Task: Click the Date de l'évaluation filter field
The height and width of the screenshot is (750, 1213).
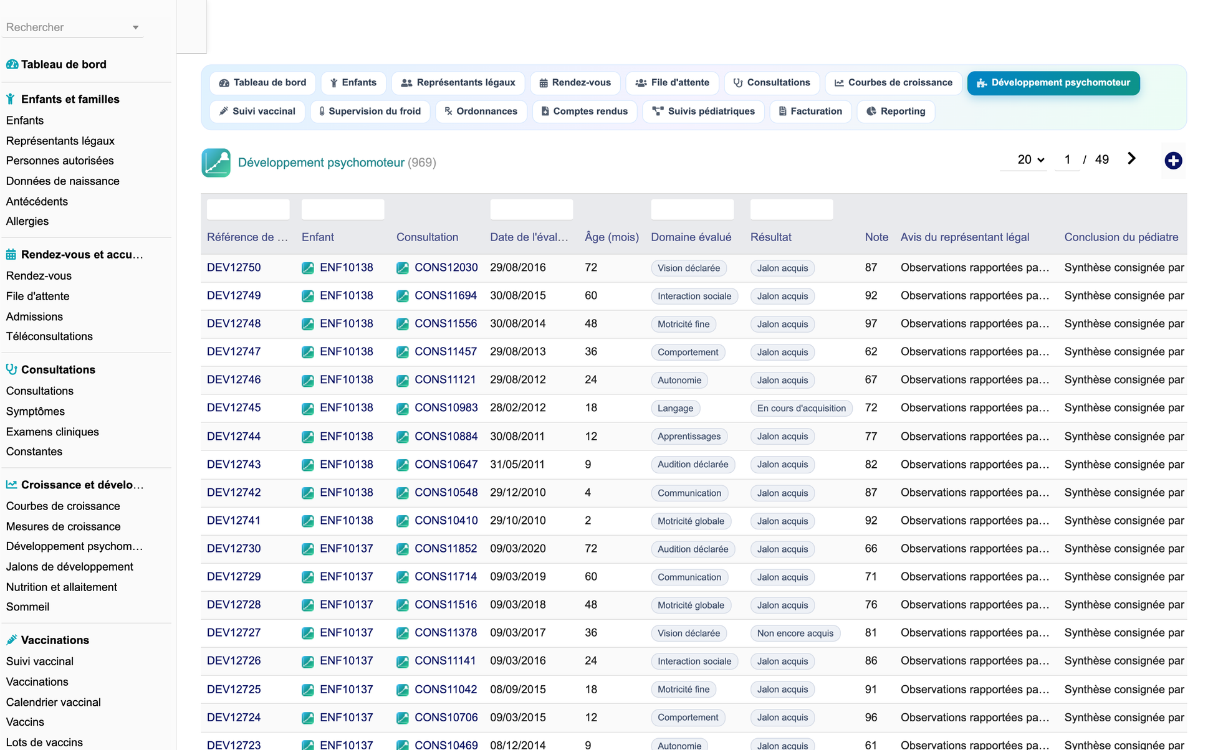Action: [x=532, y=209]
